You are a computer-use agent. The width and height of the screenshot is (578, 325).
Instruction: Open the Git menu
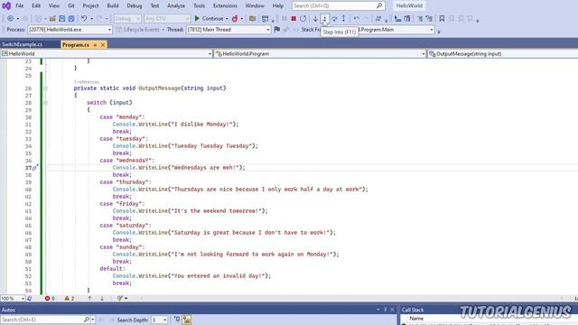tap(70, 6)
